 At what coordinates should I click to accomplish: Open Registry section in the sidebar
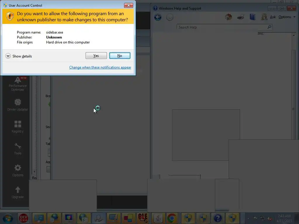(x=18, y=127)
